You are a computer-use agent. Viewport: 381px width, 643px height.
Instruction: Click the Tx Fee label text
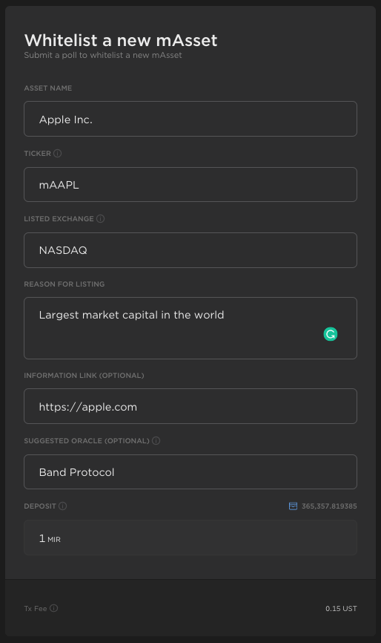36,609
